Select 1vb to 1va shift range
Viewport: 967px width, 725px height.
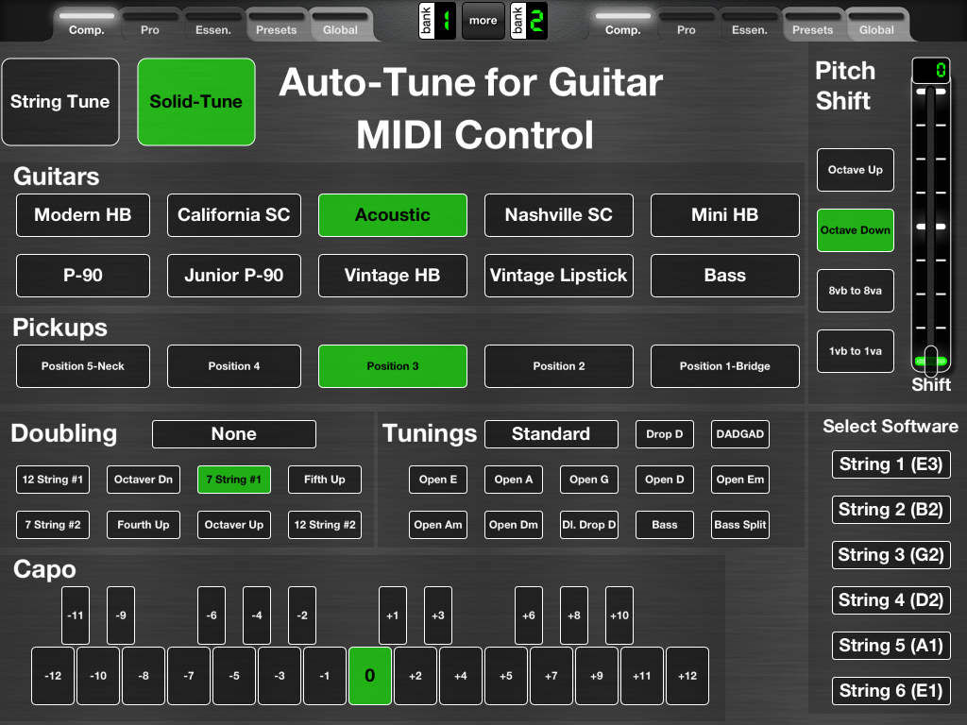[856, 351]
